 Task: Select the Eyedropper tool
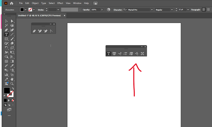12,66
